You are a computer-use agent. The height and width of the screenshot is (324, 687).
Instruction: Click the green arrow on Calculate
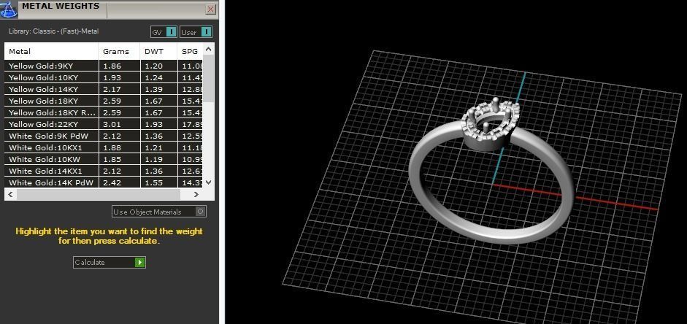point(139,262)
